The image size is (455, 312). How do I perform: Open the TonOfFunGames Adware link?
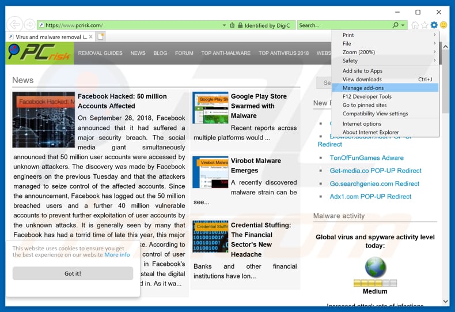pos(366,157)
